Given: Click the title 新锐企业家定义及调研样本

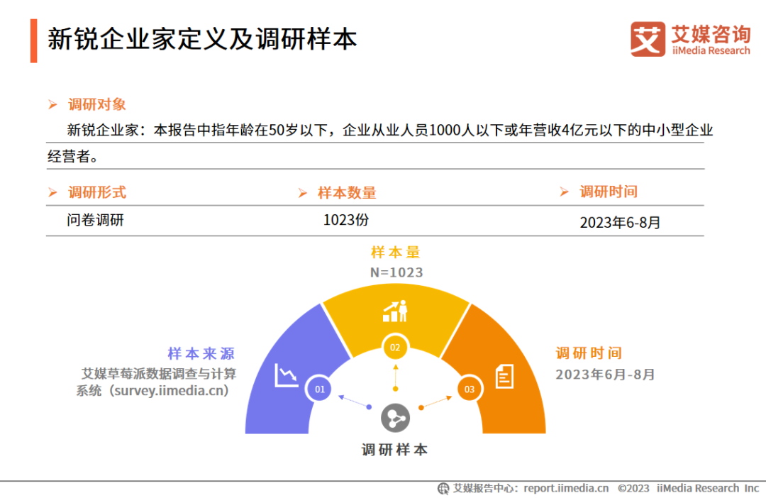Looking at the screenshot, I should click(x=202, y=39).
